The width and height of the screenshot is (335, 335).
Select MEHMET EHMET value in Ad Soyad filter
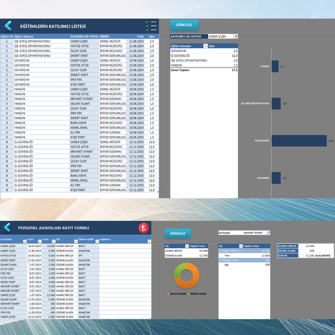253,233
